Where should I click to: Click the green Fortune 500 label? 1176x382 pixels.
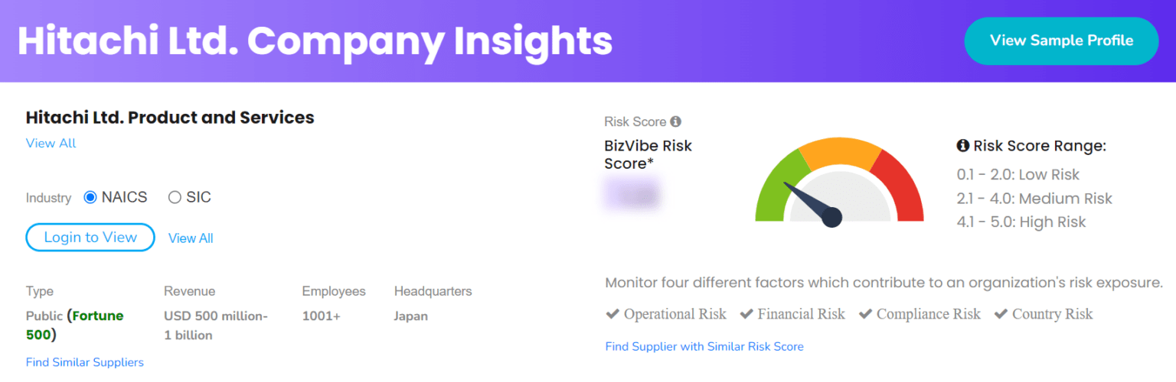tap(98, 316)
